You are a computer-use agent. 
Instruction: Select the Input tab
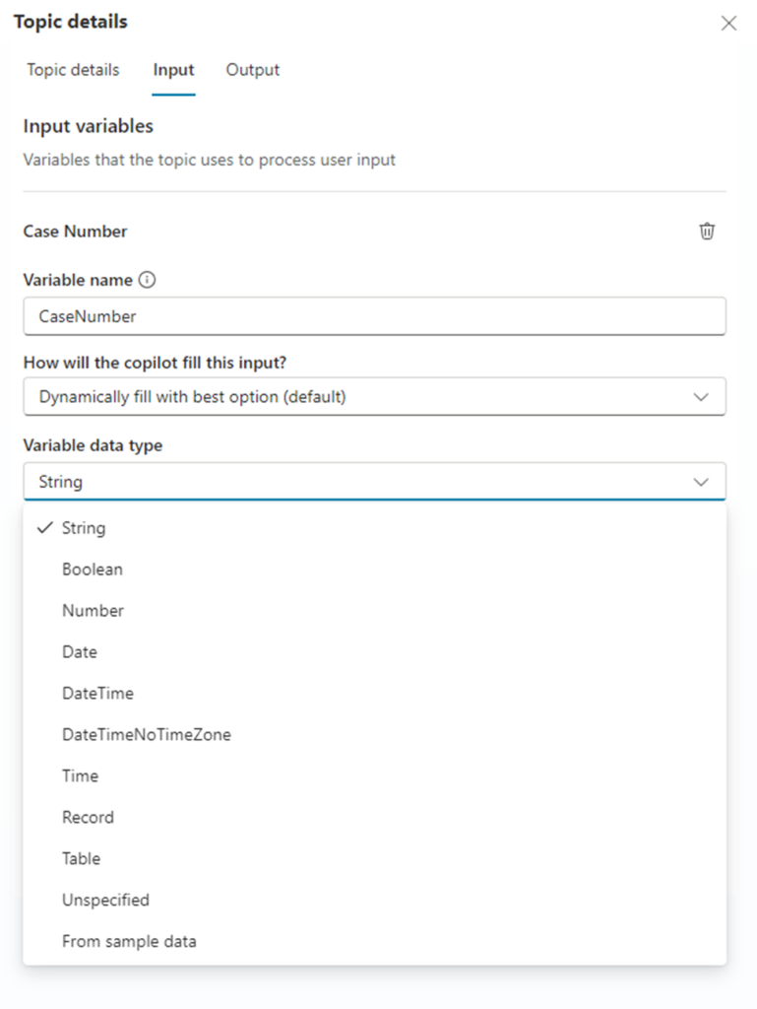point(173,70)
